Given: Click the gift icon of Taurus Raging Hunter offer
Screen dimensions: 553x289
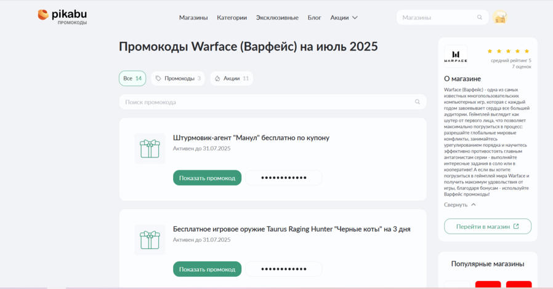Looking at the screenshot, I should pyautogui.click(x=150, y=240).
